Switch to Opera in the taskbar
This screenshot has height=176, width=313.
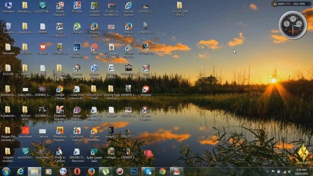pyautogui.click(x=77, y=172)
